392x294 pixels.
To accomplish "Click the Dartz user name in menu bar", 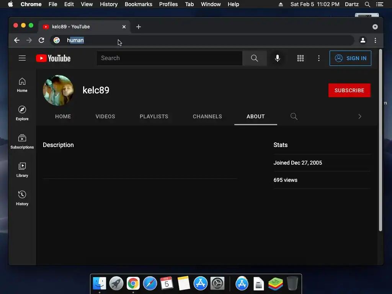I will click(351, 4).
